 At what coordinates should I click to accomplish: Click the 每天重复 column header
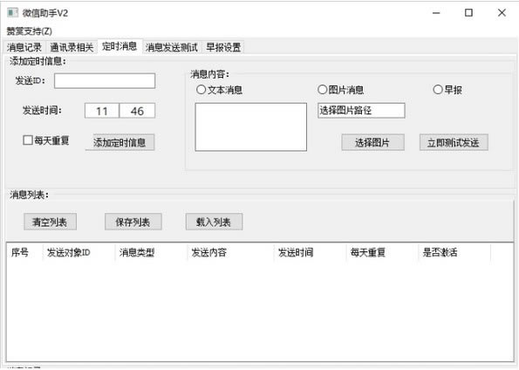(x=382, y=252)
